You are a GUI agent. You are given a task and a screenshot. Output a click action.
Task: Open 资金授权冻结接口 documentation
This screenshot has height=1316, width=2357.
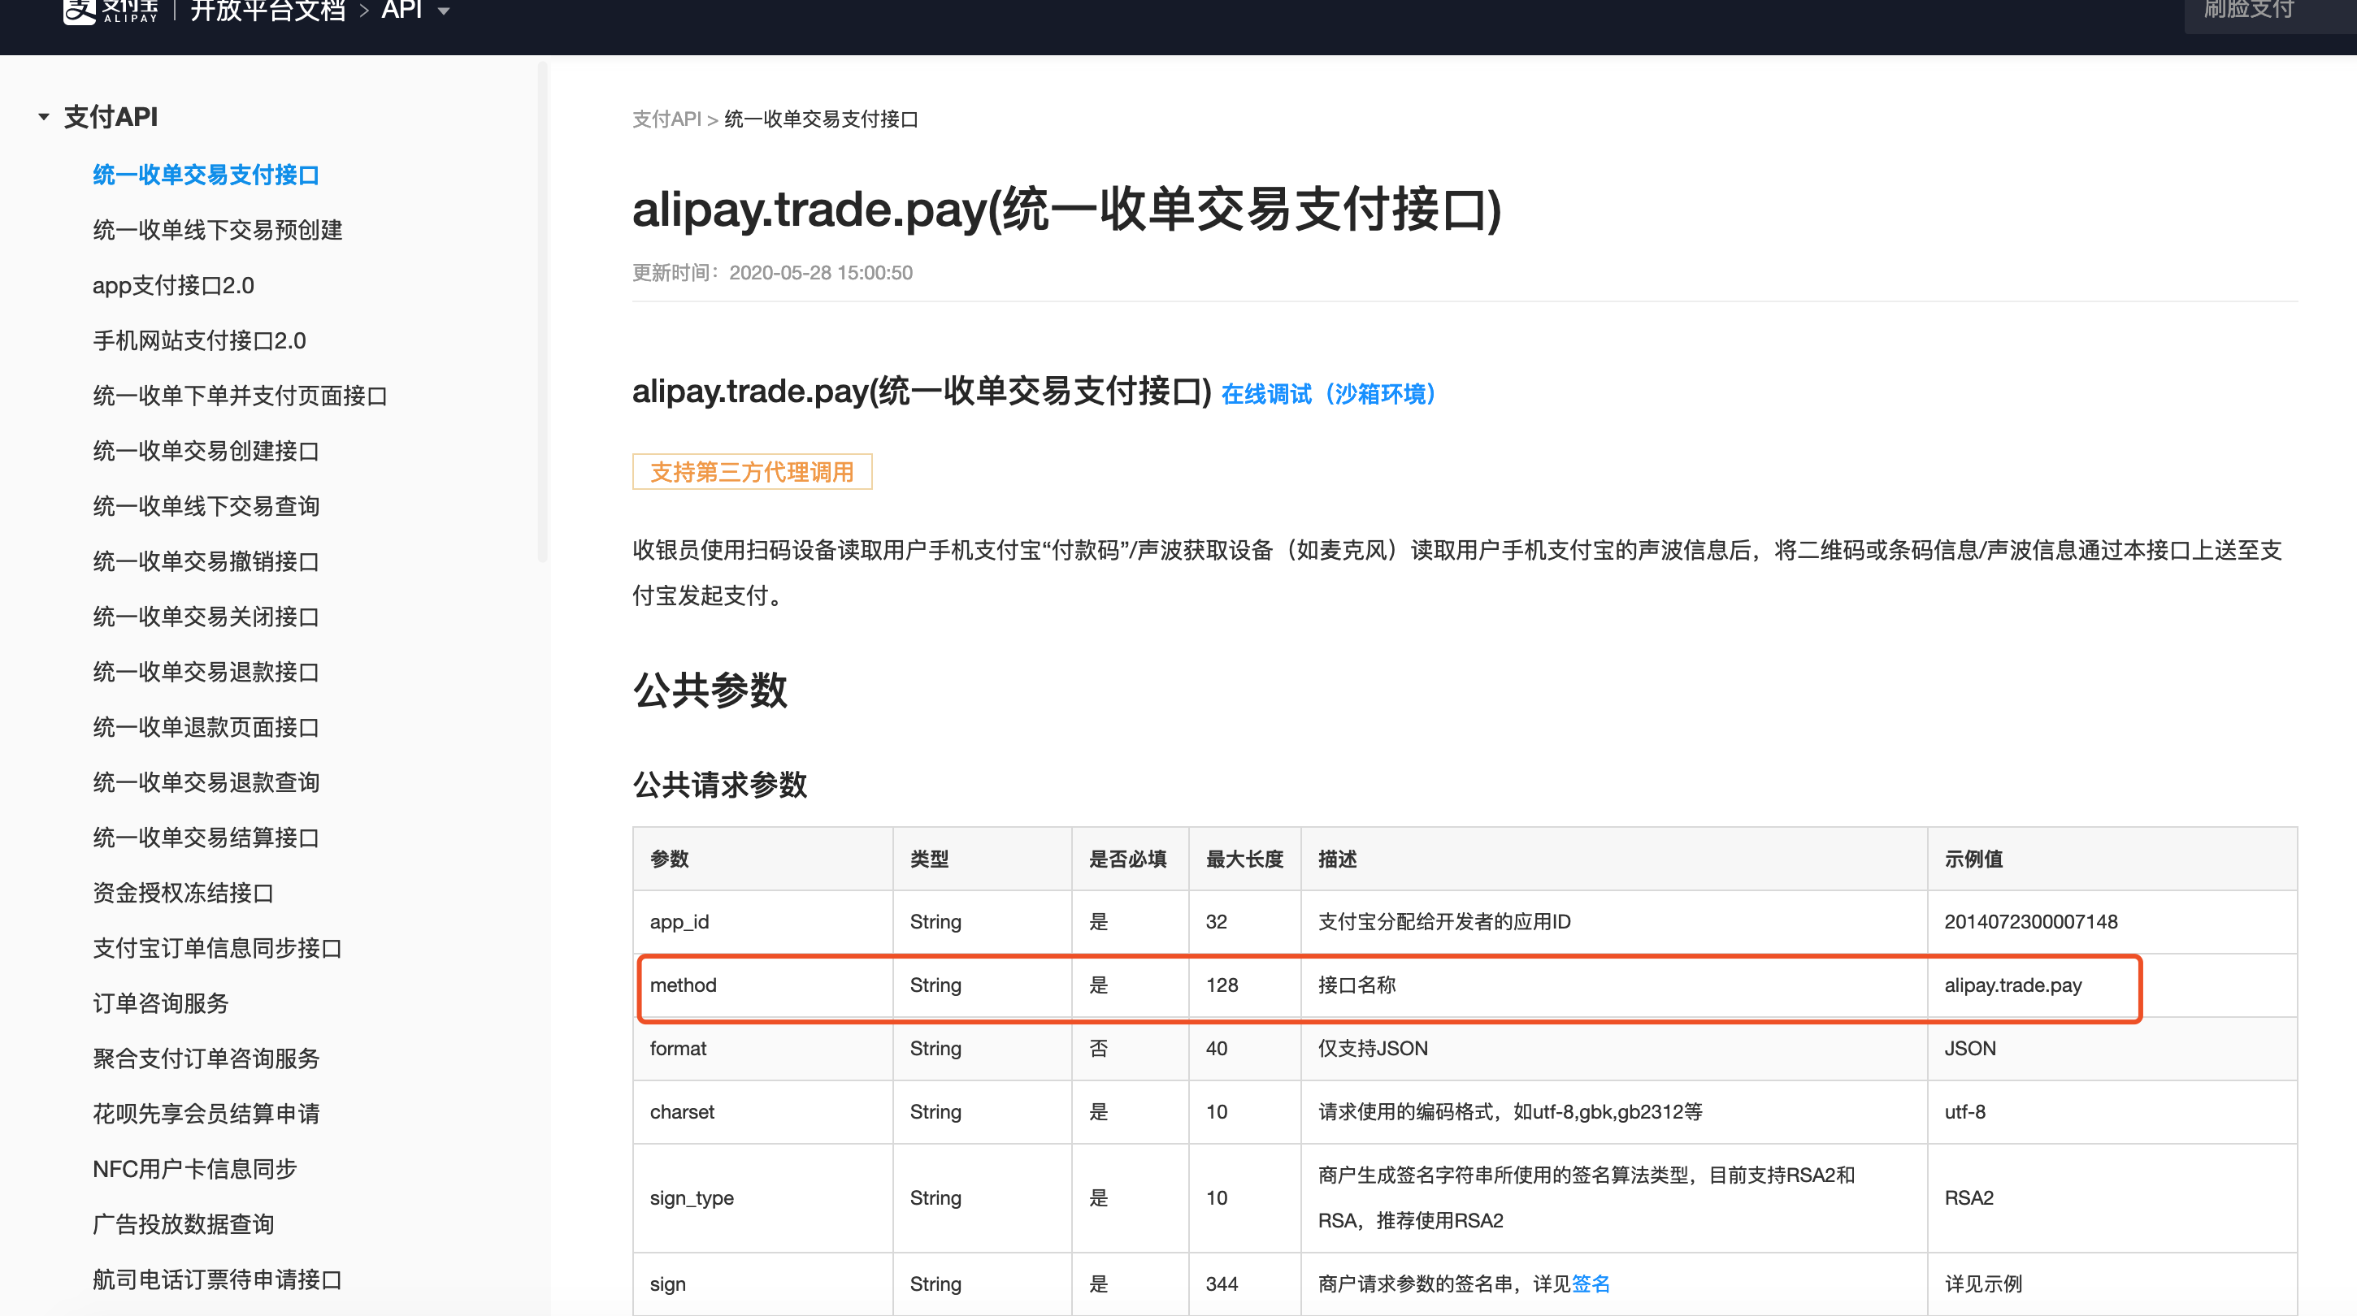pyautogui.click(x=183, y=893)
